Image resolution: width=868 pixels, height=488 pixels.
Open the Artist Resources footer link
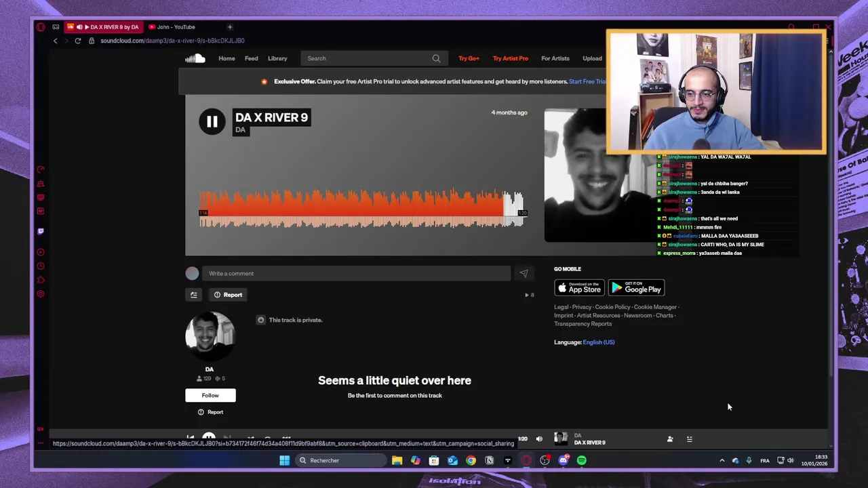pyautogui.click(x=598, y=315)
